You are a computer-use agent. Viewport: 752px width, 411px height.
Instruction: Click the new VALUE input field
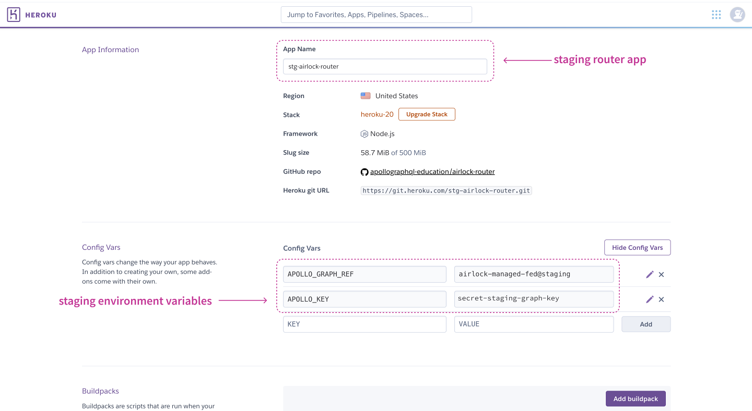pyautogui.click(x=534, y=324)
